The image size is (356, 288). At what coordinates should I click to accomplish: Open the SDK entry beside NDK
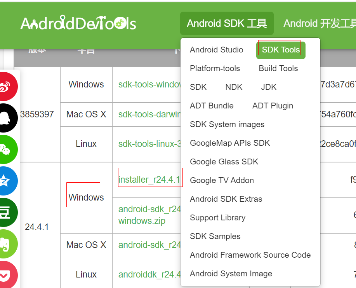[x=198, y=87]
